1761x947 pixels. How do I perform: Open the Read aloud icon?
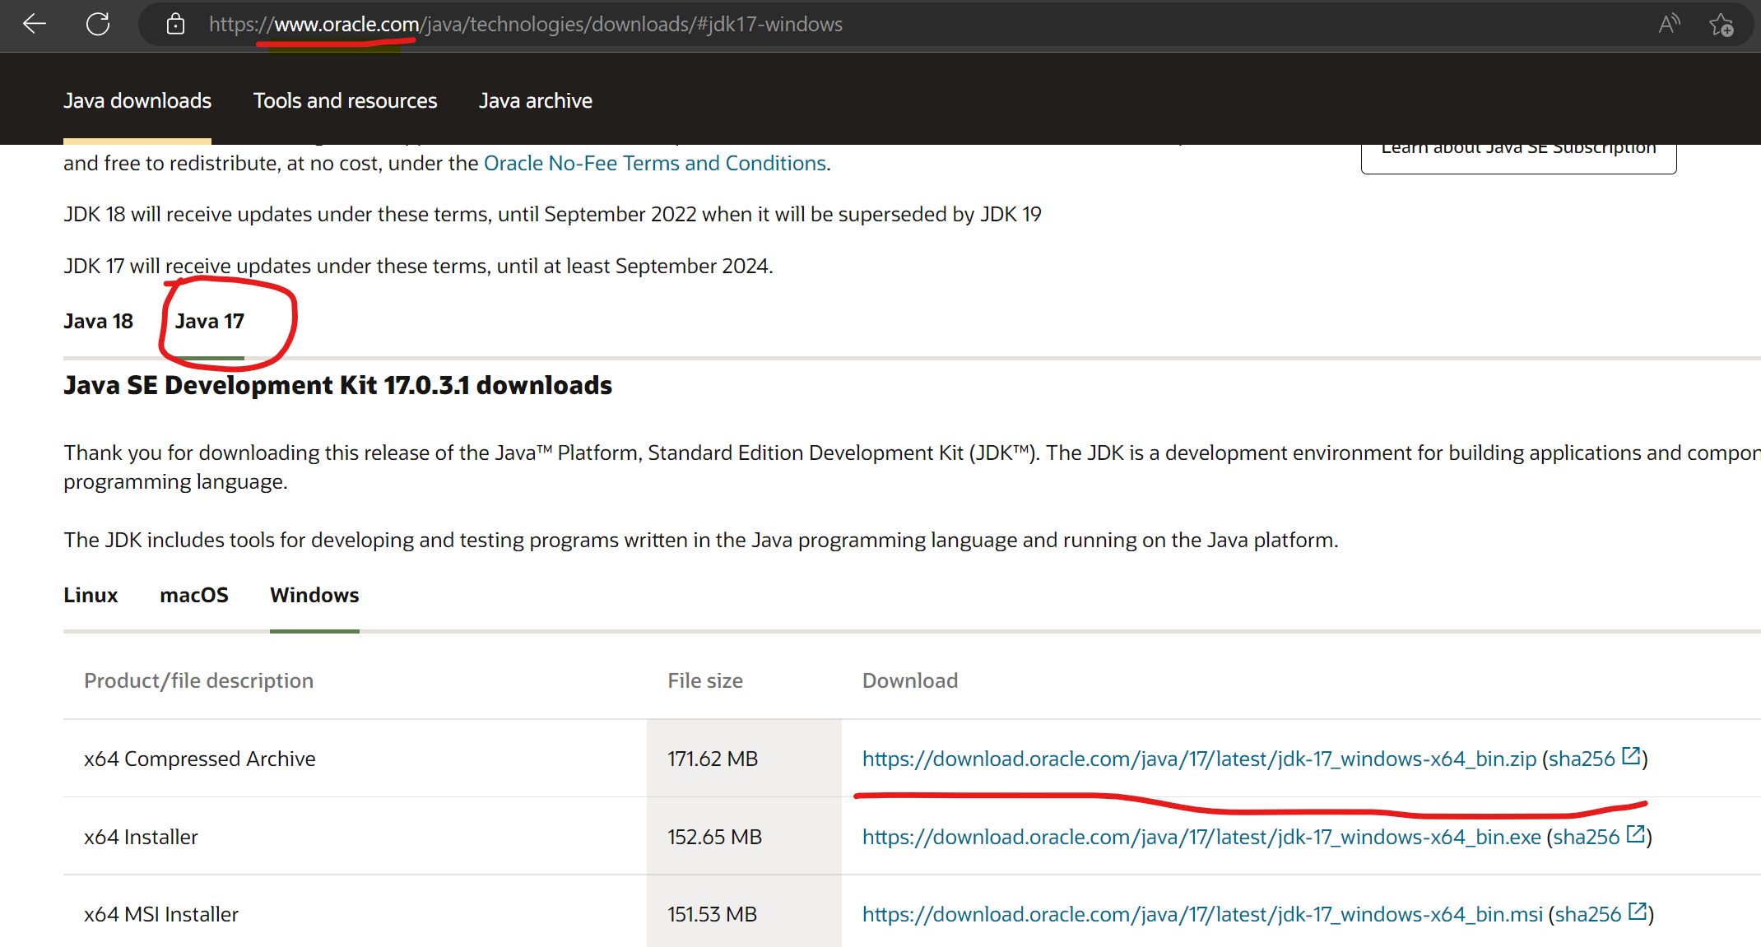pyautogui.click(x=1668, y=24)
